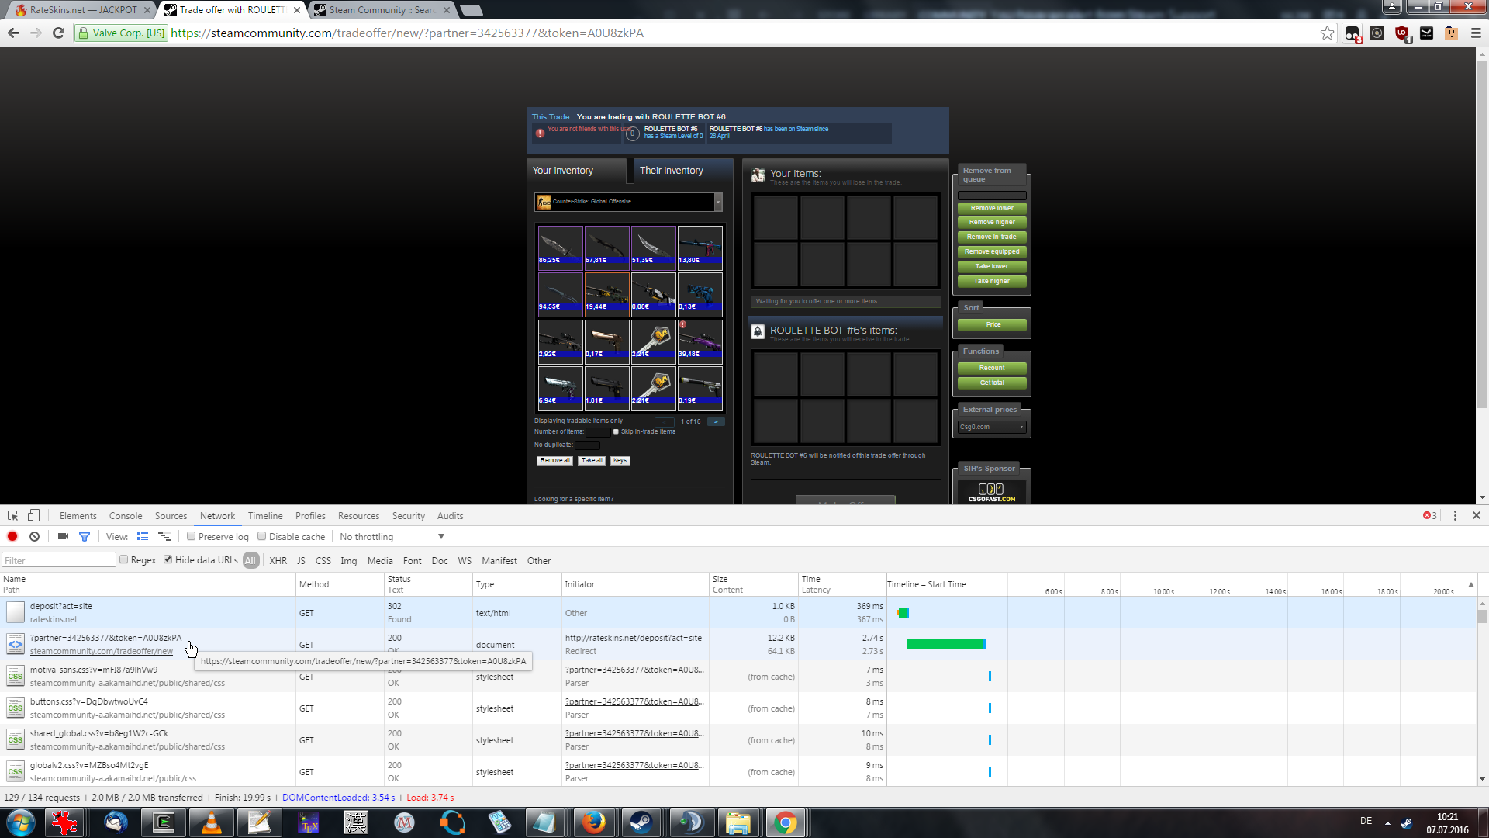Clear the network log
This screenshot has height=838, width=1489.
tap(34, 536)
